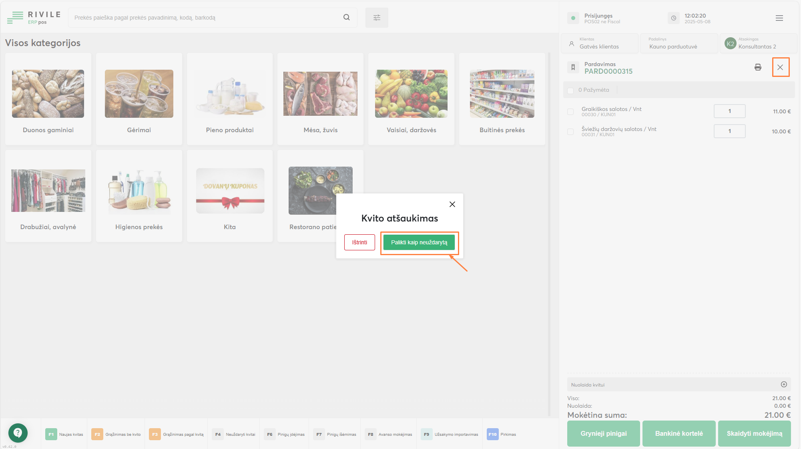Viewport: 801px width, 449px height.
Task: Check the Šviežių daržovių salotos checkbox
Action: (570, 132)
